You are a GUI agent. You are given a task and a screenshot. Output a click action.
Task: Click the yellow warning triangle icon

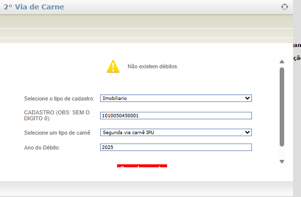click(x=113, y=66)
